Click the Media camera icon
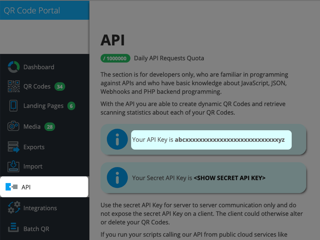Viewport: 320px width, 240px height. coord(14,127)
